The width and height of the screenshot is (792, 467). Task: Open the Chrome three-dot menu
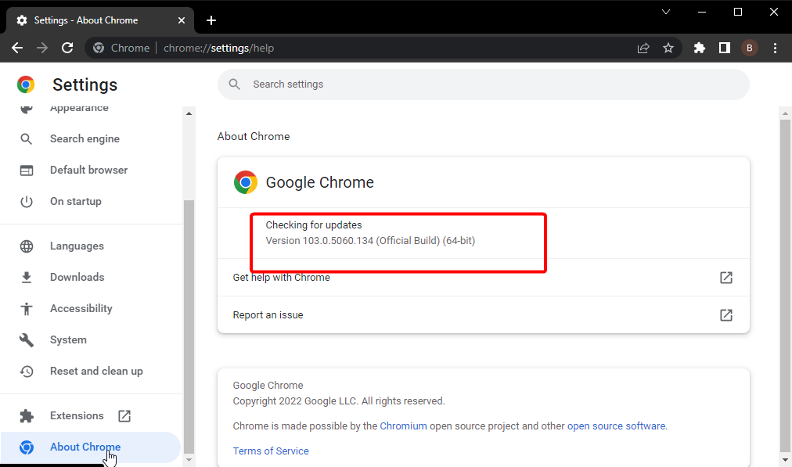point(775,48)
